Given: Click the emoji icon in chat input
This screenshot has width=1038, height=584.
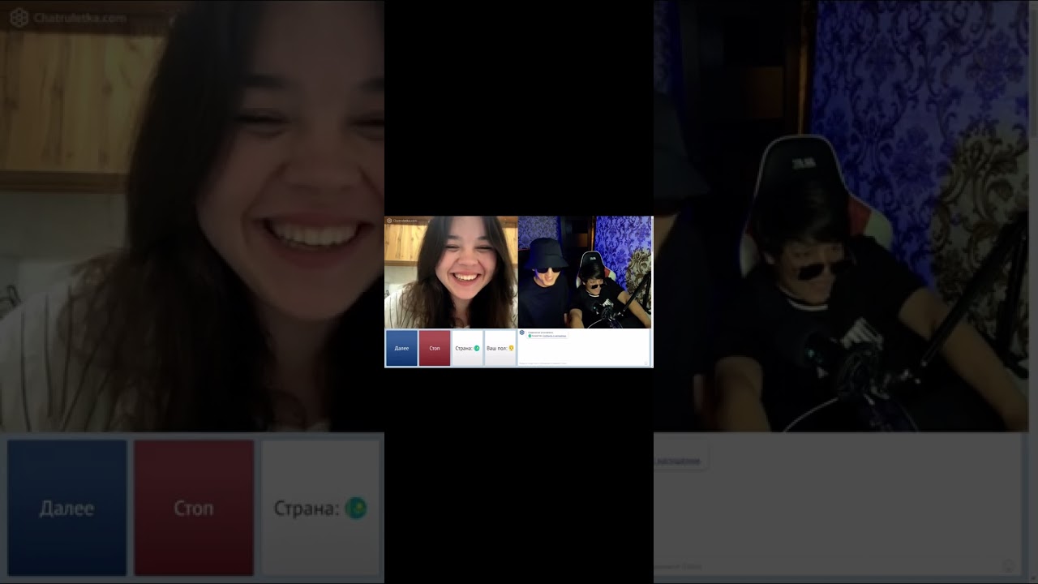Looking at the screenshot, I should pos(646,363).
